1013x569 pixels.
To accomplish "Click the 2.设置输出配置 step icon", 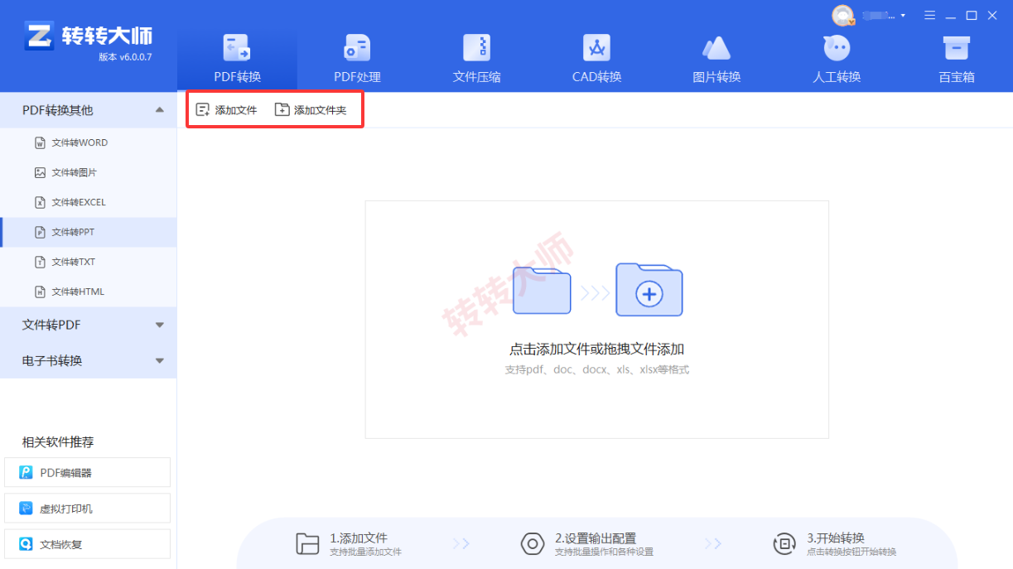I will tap(532, 543).
